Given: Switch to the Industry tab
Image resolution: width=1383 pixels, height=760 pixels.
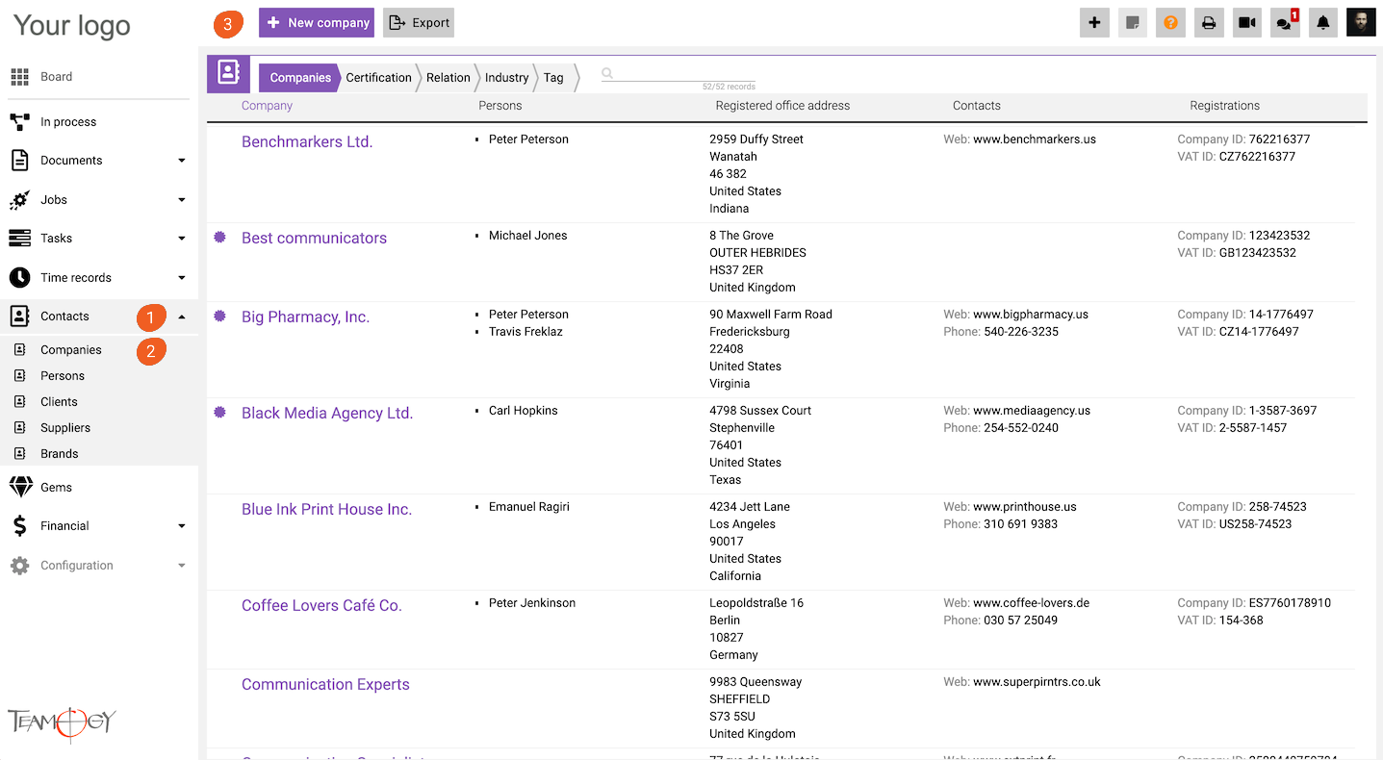Looking at the screenshot, I should 506,78.
